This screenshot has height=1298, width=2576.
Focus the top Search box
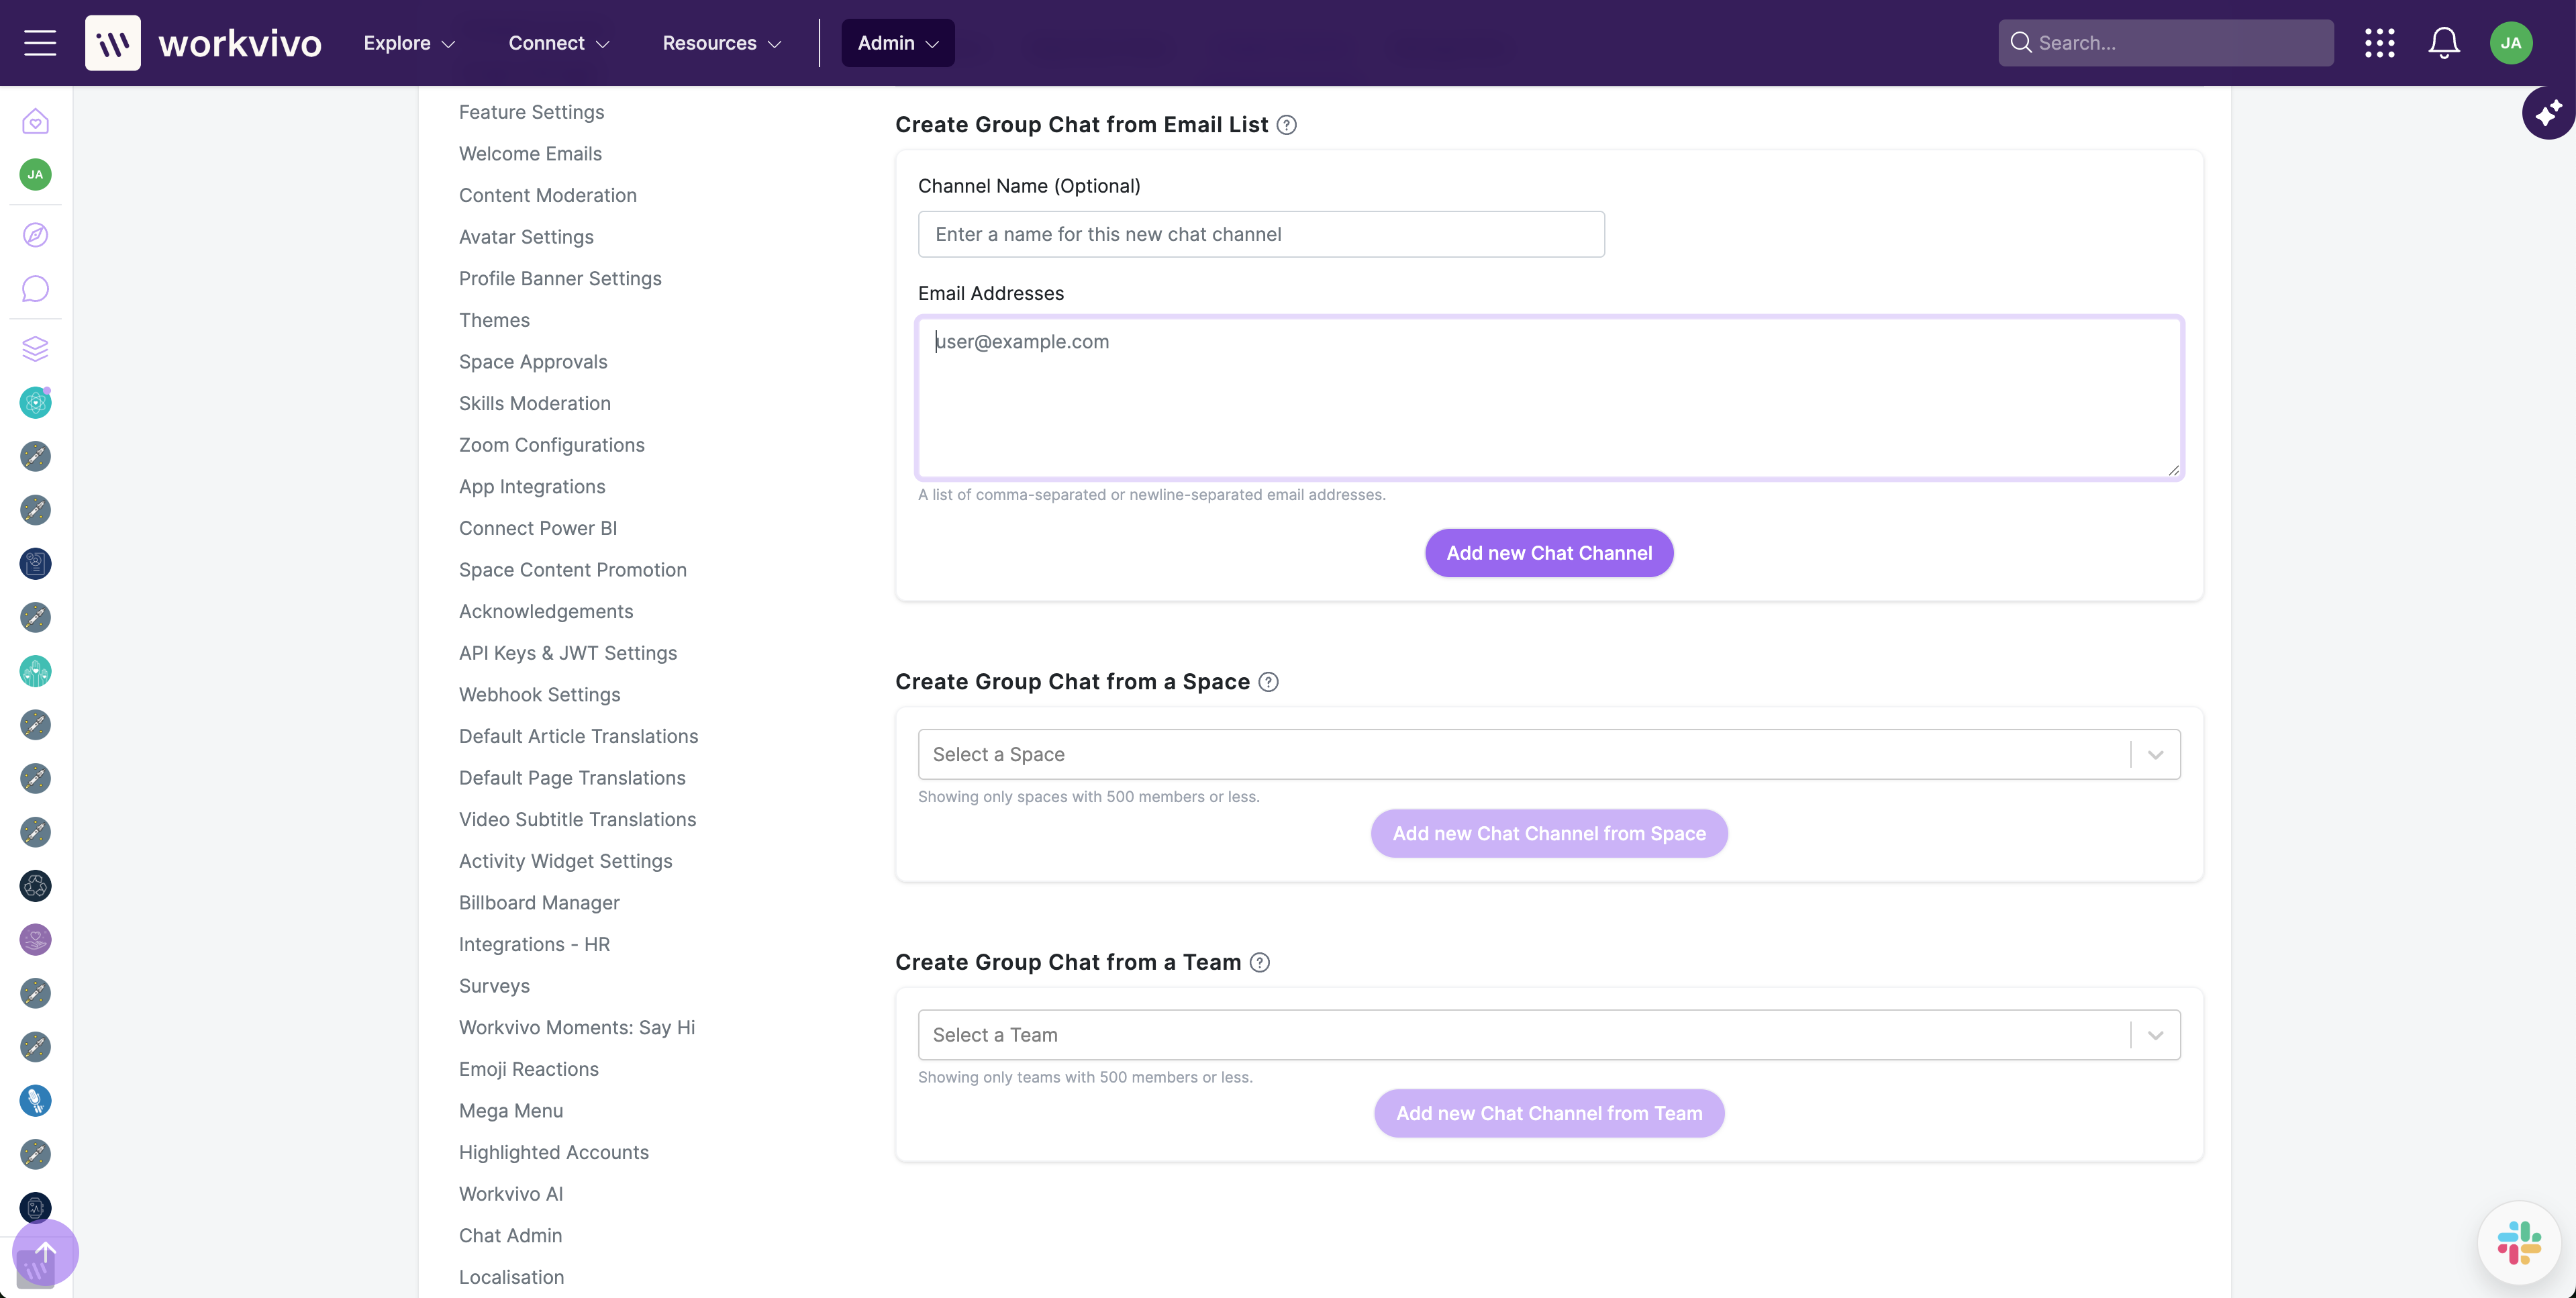click(2166, 43)
